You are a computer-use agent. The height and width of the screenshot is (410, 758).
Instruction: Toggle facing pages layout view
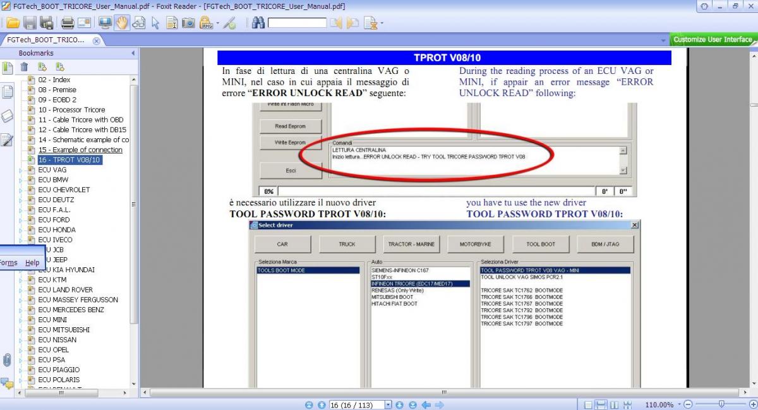(x=614, y=405)
